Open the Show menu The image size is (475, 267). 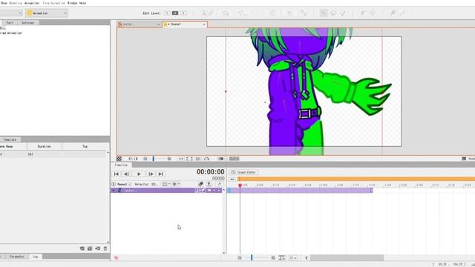click(x=4, y=3)
